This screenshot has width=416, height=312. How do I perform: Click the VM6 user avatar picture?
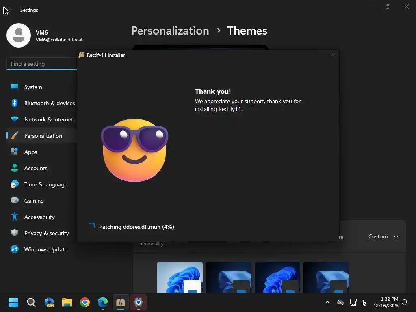(19, 35)
